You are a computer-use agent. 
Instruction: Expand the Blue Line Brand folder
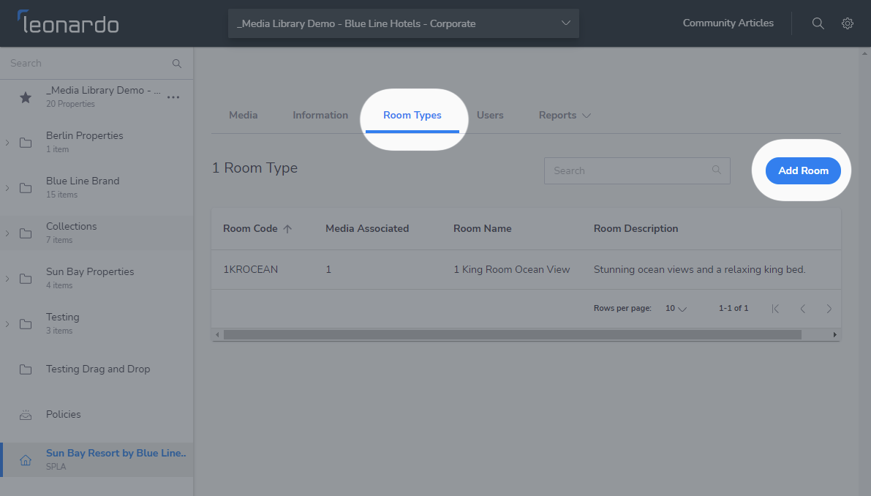tap(7, 188)
